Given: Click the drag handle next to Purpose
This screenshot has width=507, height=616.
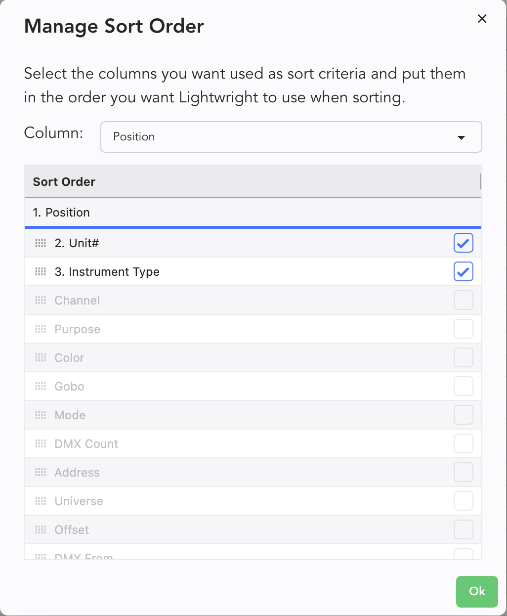Looking at the screenshot, I should (41, 329).
